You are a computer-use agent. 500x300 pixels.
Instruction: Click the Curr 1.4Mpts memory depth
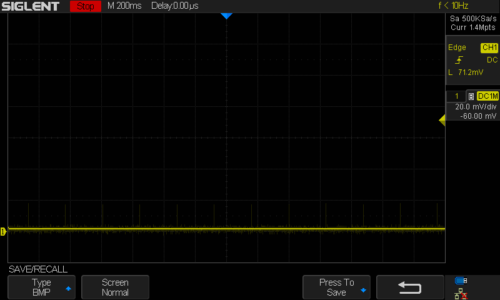tap(473, 27)
